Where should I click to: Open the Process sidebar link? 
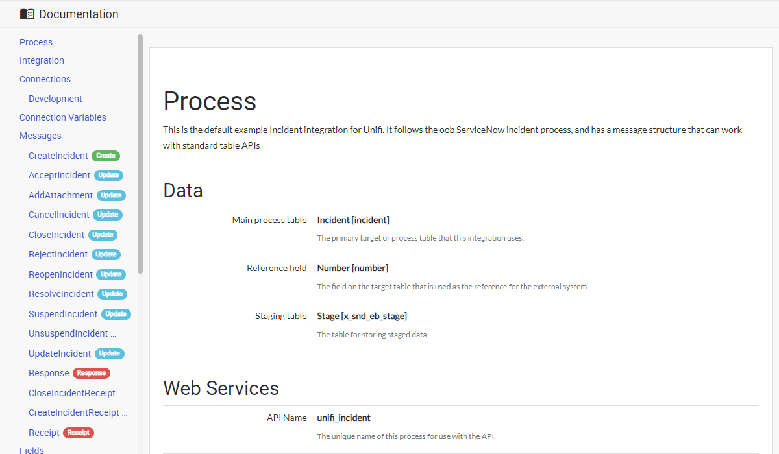(x=36, y=42)
